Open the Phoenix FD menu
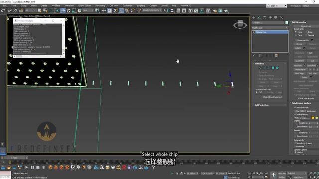 (x=186, y=6)
